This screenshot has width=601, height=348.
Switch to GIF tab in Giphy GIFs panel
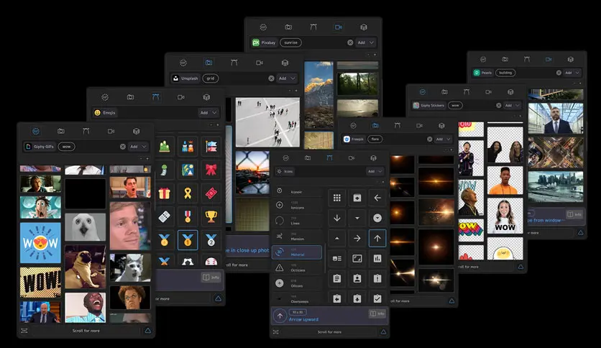point(36,131)
